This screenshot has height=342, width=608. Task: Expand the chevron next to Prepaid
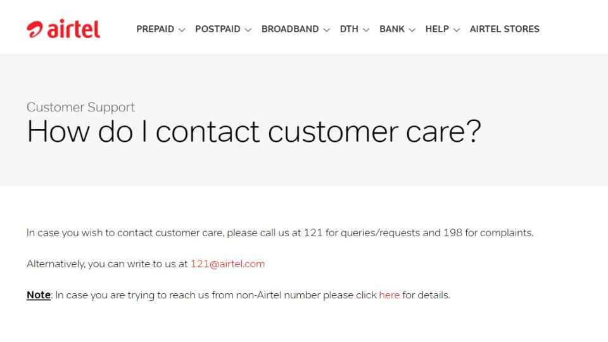pos(182,30)
